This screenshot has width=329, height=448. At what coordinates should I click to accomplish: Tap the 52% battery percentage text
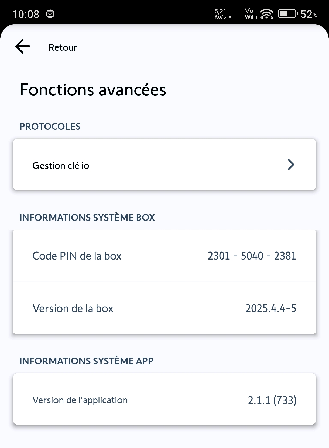(x=309, y=14)
